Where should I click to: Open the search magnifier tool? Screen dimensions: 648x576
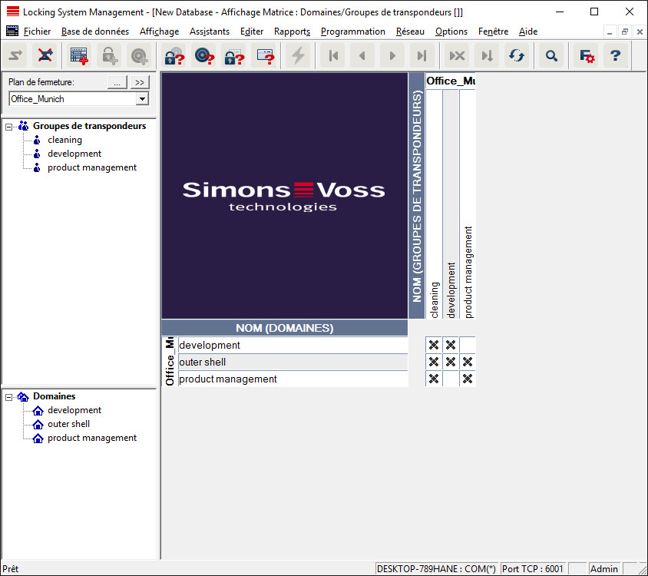[550, 55]
